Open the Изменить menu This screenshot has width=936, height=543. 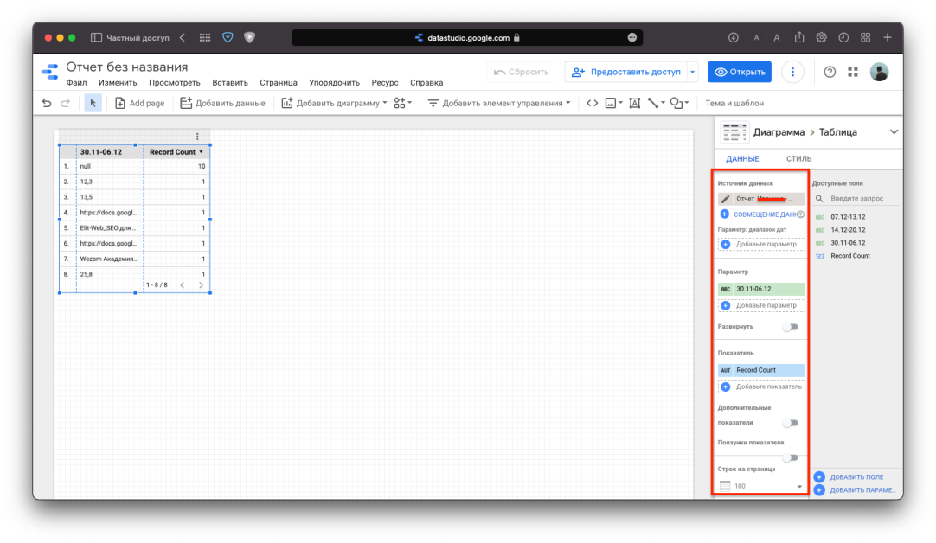(x=118, y=83)
